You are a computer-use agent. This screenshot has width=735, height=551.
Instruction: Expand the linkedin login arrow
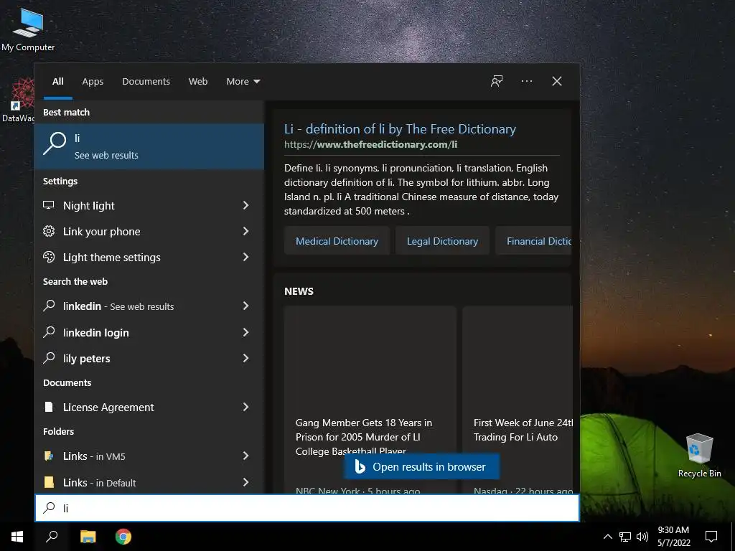tap(245, 332)
